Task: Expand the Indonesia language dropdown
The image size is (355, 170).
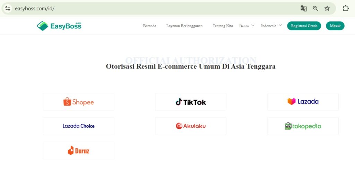Action: (x=271, y=26)
